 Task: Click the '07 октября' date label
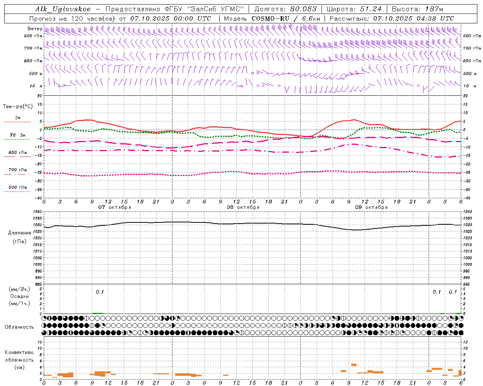click(x=115, y=207)
